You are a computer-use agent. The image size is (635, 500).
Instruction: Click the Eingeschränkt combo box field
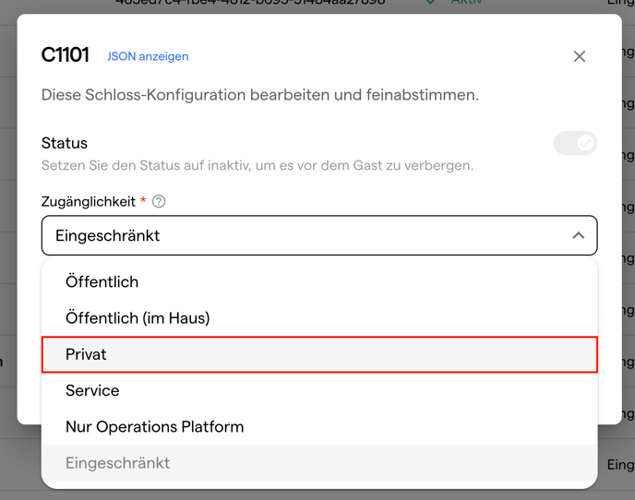click(x=305, y=236)
